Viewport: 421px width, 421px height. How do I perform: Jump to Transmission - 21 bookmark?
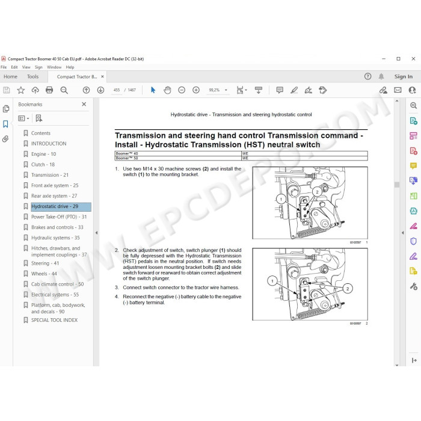50,175
